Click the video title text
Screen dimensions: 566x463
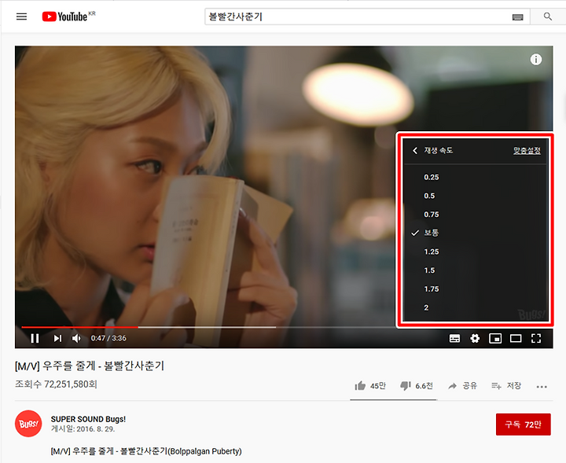click(x=90, y=366)
